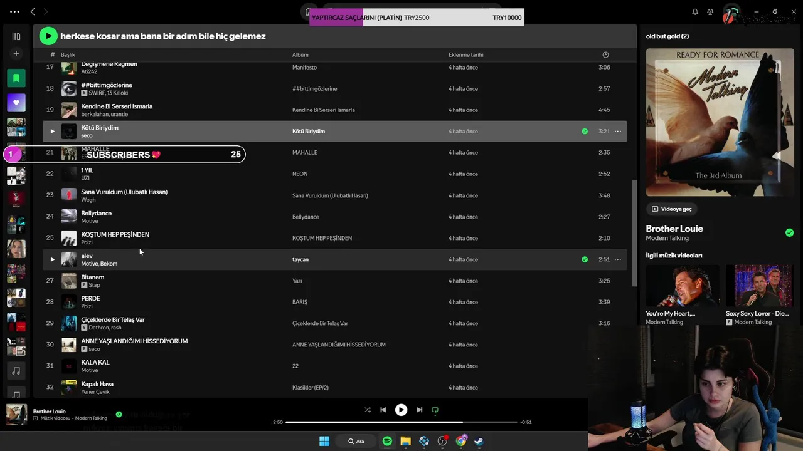Viewport: 803px width, 451px height.
Task: Open Modern Talking artist link under Brother Louie
Action: click(667, 239)
